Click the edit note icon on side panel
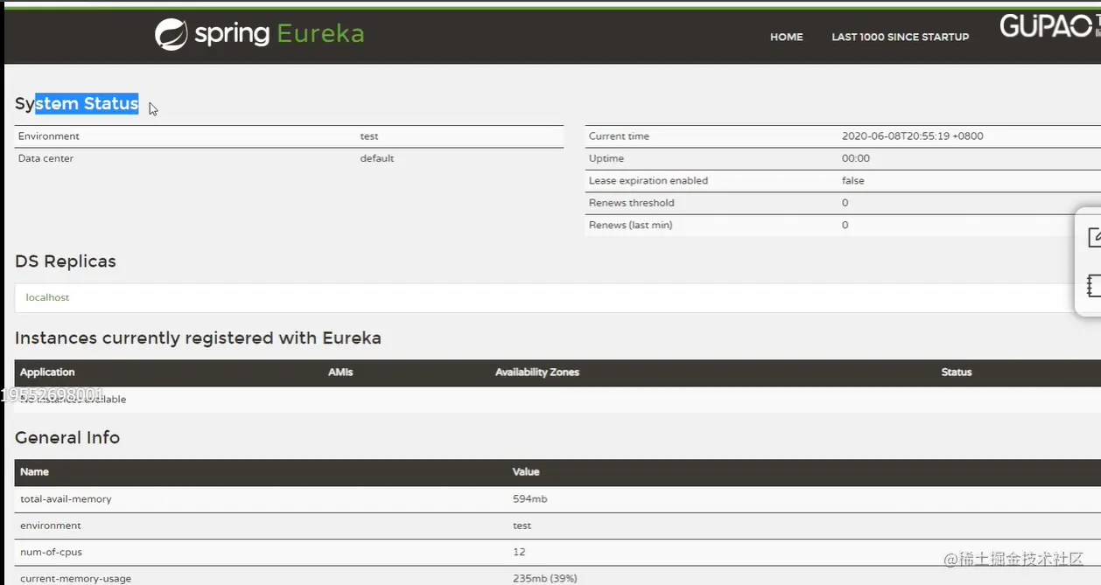The image size is (1101, 585). click(1094, 237)
